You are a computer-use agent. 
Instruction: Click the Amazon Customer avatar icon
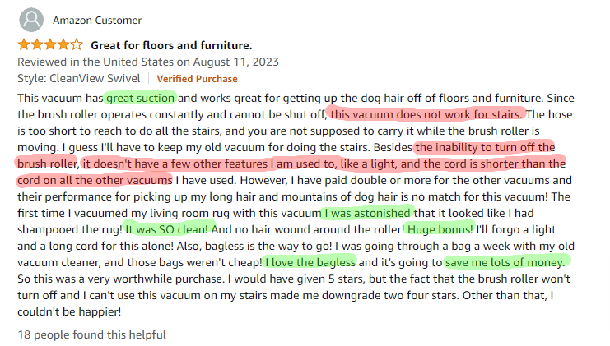pos(31,20)
